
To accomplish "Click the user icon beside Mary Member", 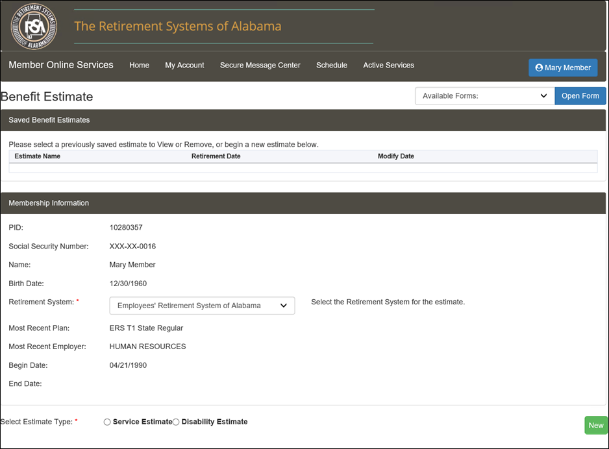I will (539, 67).
